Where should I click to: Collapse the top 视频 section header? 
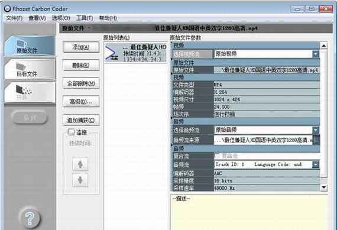click(245, 46)
